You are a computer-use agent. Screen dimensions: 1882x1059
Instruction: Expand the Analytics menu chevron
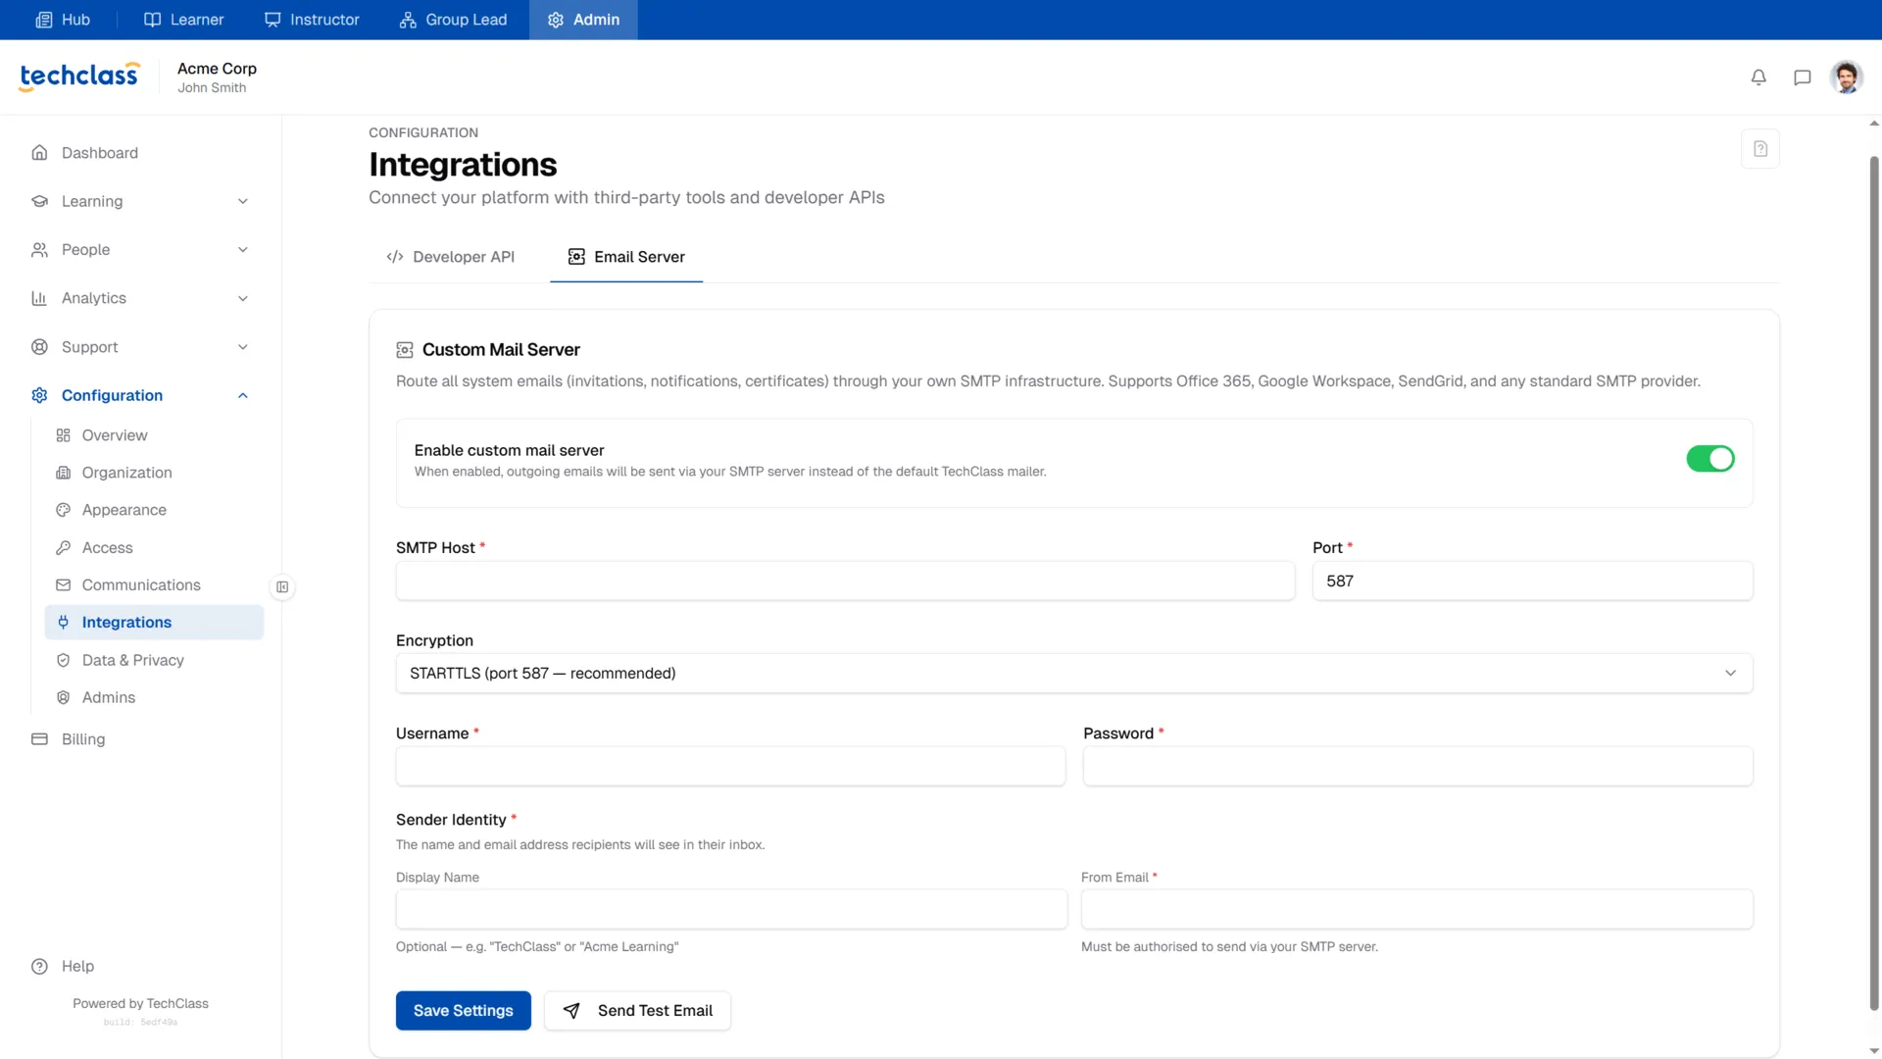[x=243, y=298]
